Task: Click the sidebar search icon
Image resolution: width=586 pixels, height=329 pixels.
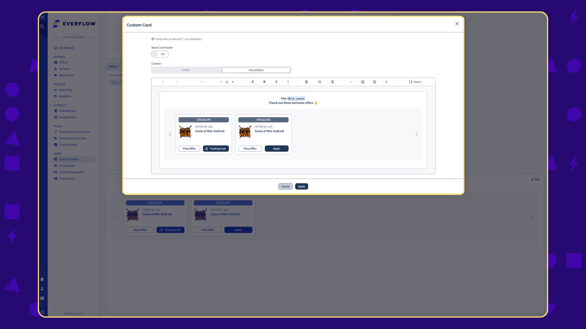Action: pyautogui.click(x=42, y=27)
